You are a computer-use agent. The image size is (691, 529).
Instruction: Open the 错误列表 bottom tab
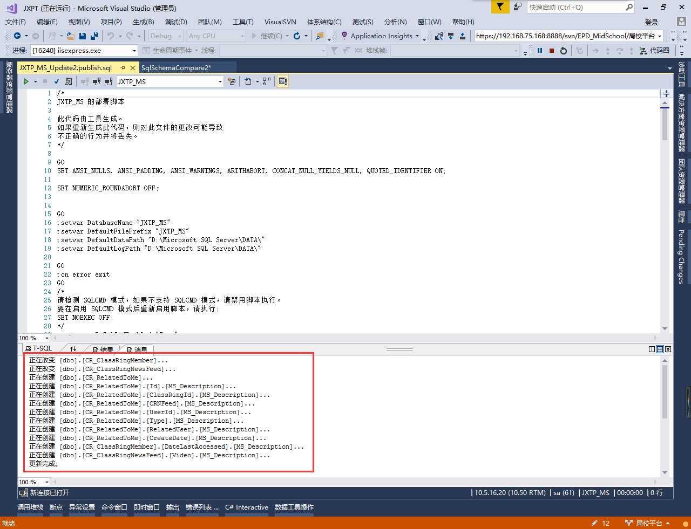(202, 507)
